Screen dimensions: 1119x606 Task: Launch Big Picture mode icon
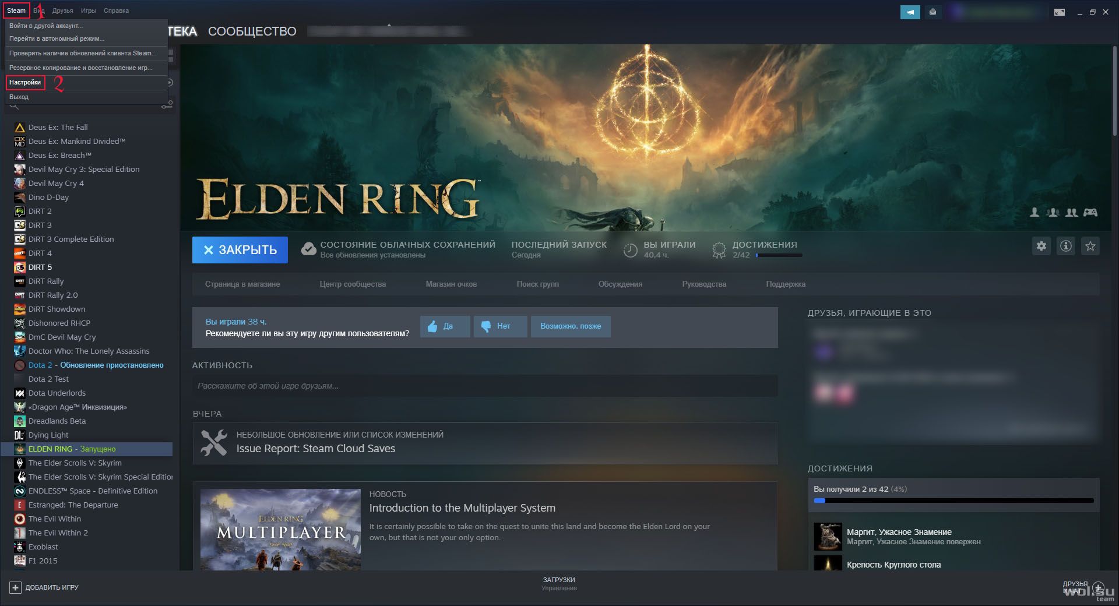[x=1060, y=12]
